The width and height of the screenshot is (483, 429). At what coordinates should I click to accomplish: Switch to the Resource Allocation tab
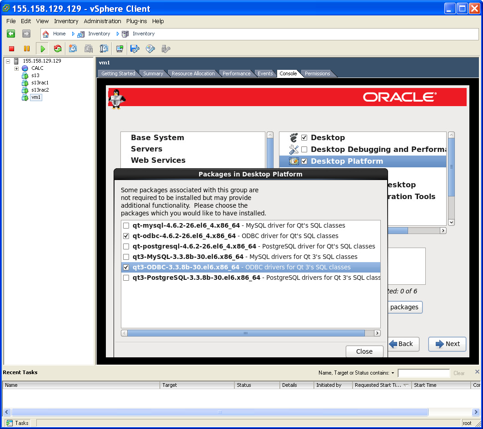click(193, 73)
